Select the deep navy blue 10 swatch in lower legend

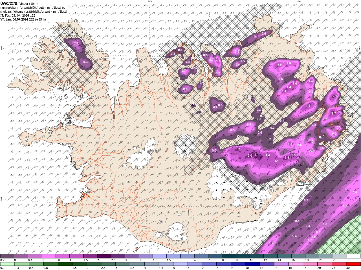pyautogui.click(x=252, y=264)
